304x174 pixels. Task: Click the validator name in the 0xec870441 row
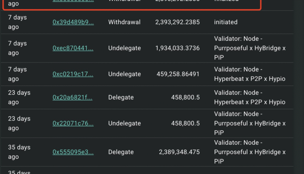[x=250, y=48]
